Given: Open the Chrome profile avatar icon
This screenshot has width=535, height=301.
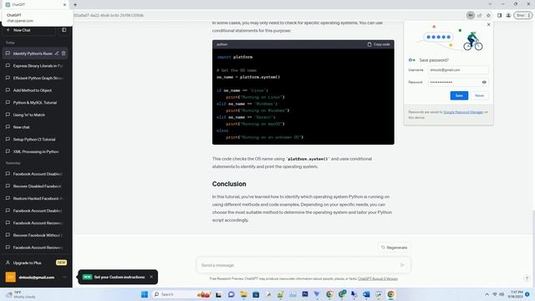Looking at the screenshot, I should [508, 15].
